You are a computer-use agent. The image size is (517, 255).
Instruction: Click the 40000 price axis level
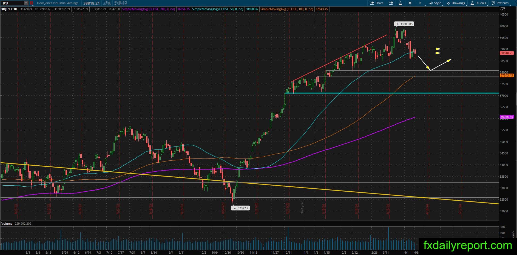[504, 26]
